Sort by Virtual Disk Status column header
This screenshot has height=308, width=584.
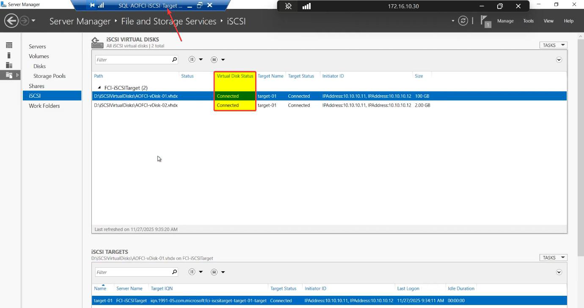click(235, 76)
